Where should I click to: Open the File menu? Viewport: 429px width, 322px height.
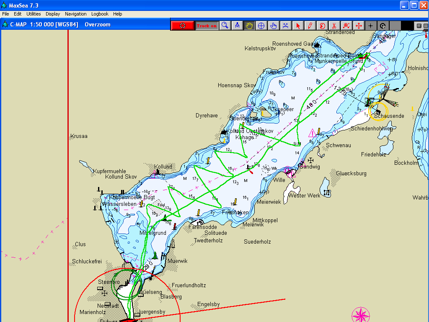coord(5,14)
